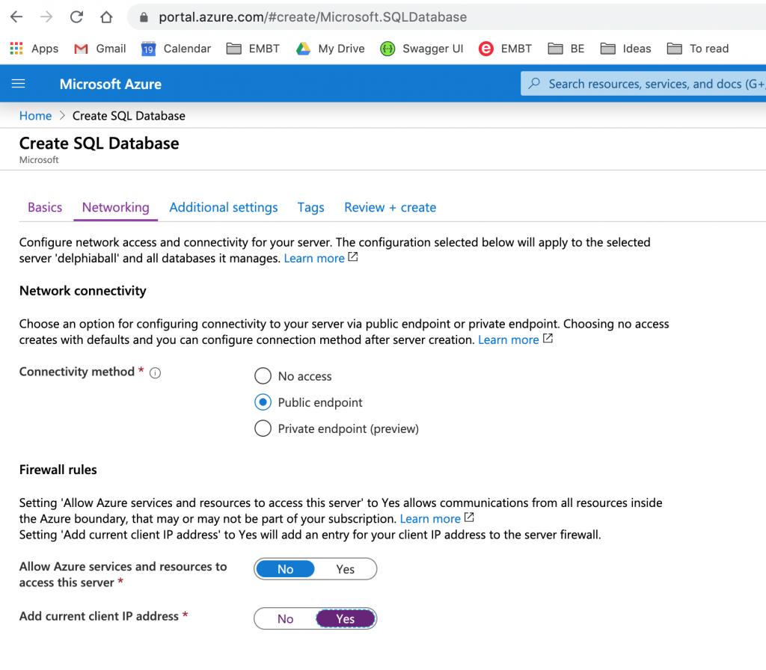The width and height of the screenshot is (766, 670).
Task: Click the 'Microsoft' publisher text under the title
Action: click(39, 160)
